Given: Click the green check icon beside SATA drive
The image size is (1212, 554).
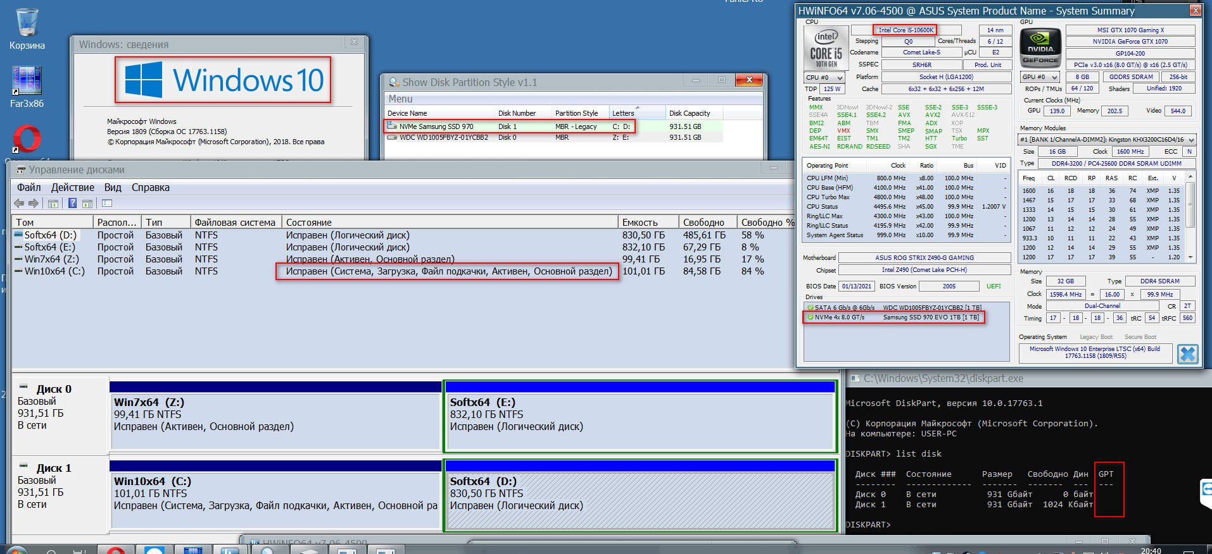Looking at the screenshot, I should click(x=810, y=308).
